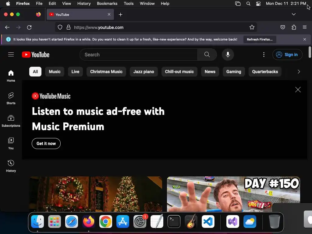Open Subscriptions in sidebar
This screenshot has height=234, width=312.
click(11, 121)
